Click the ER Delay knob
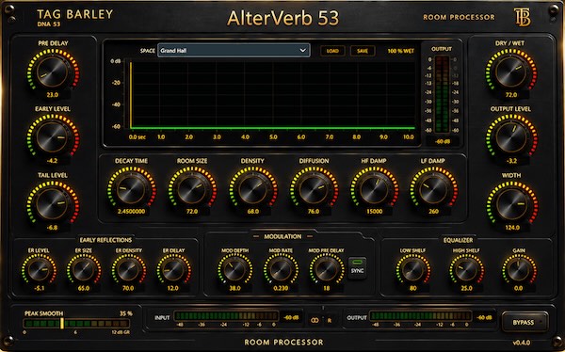The image size is (565, 352). (x=173, y=270)
